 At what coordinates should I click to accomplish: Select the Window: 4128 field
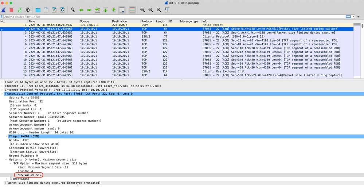tap(19, 140)
